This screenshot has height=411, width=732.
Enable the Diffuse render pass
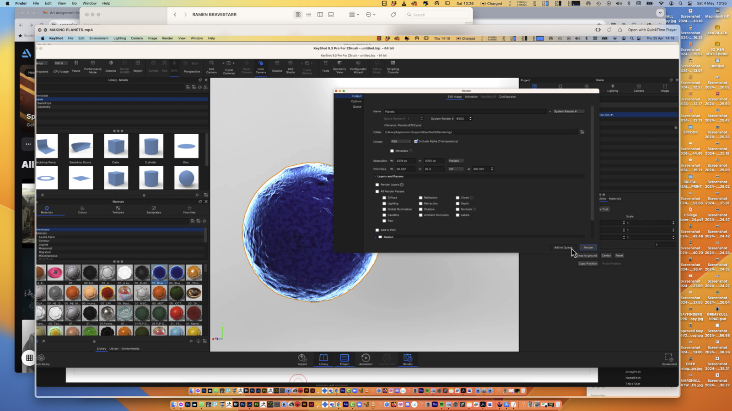pyautogui.click(x=384, y=198)
